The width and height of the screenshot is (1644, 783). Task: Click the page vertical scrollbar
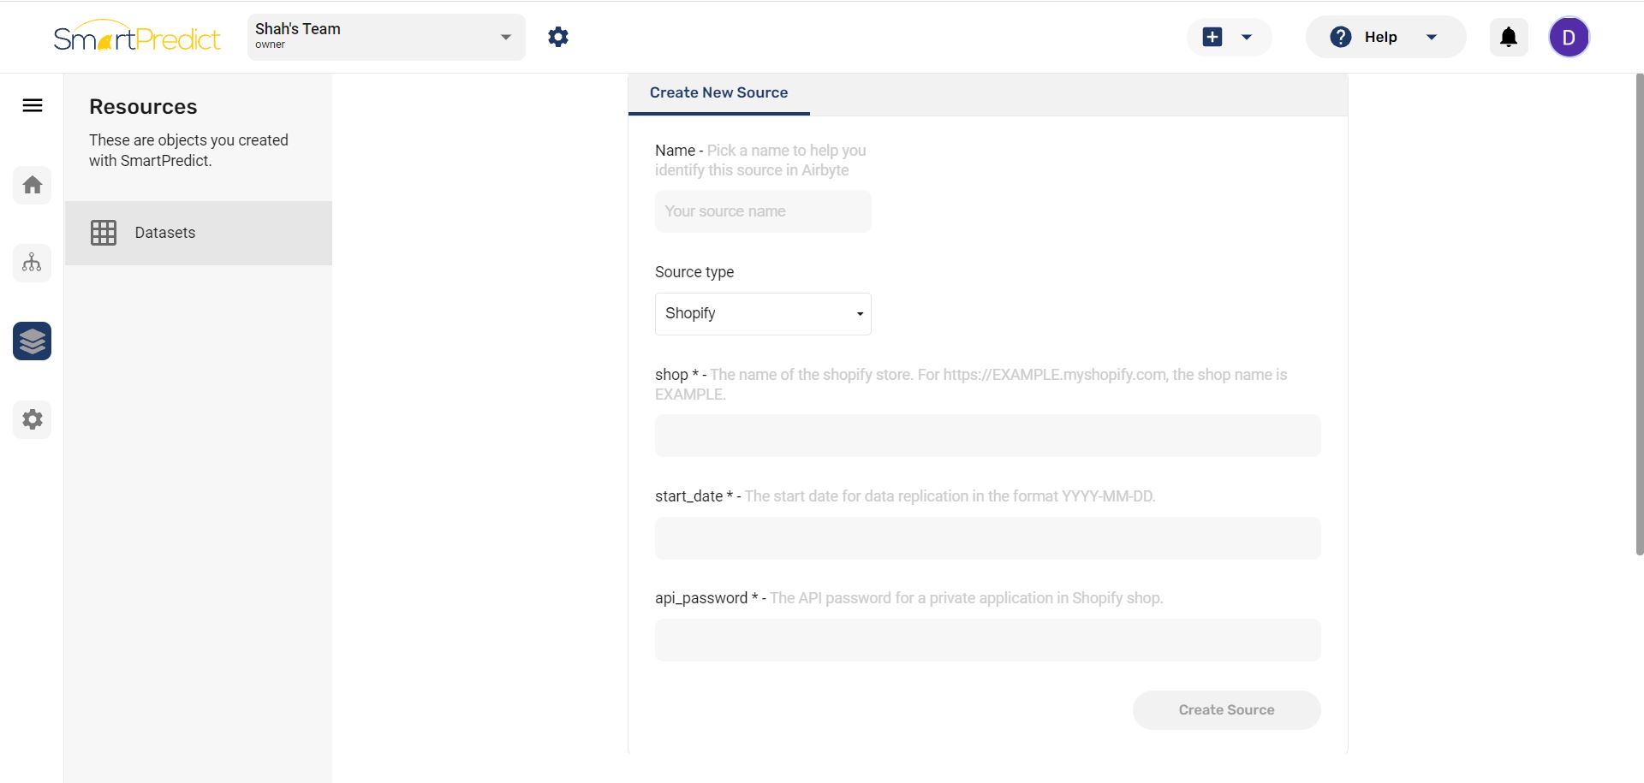pos(1639,315)
